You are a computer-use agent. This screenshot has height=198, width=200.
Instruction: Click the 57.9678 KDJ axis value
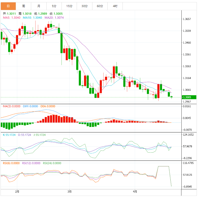(x=187, y=146)
